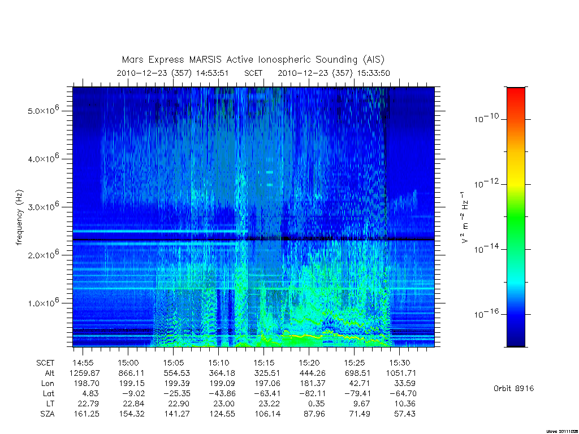Click the 2.0×10^6 frequency tick label

tap(43, 254)
